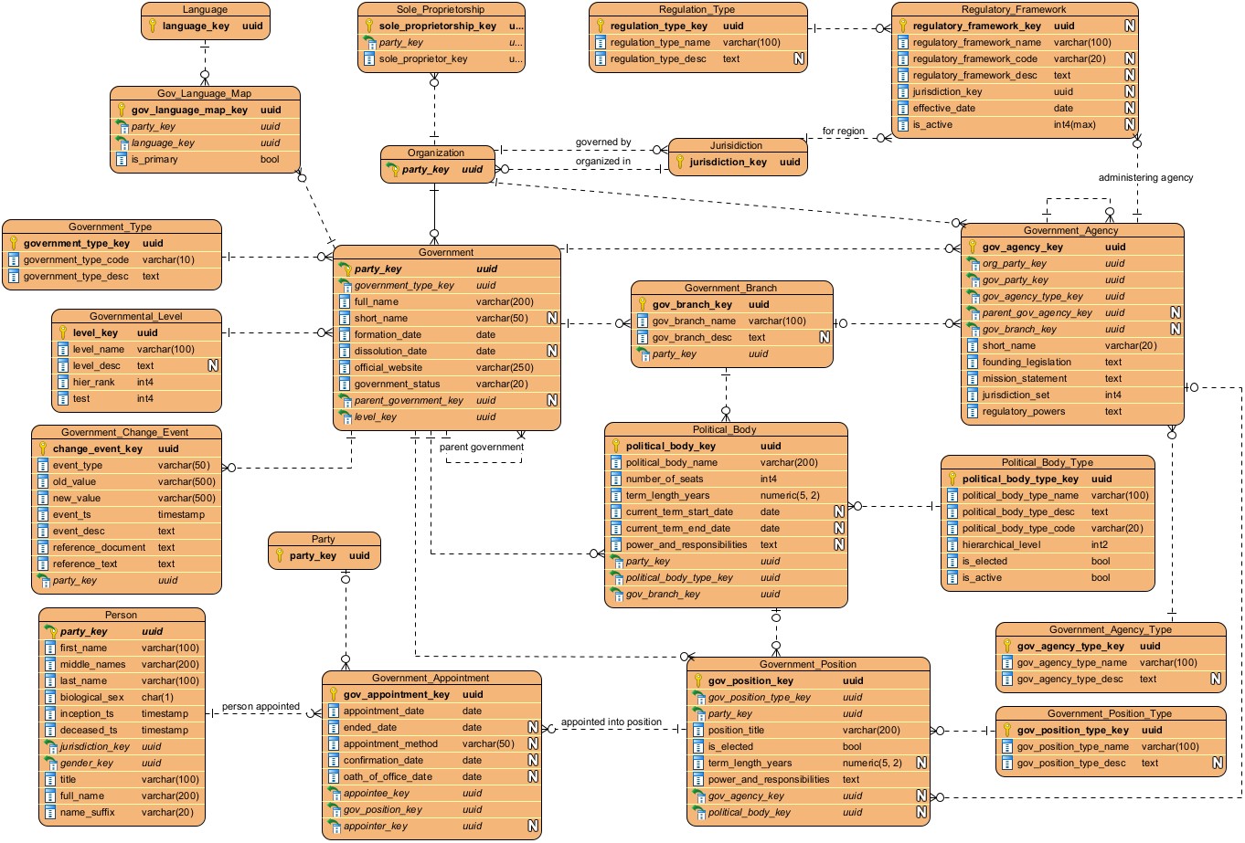This screenshot has height=843, width=1245.
Task: Click the foreign key icon beside appointer_key
Action: point(334,827)
